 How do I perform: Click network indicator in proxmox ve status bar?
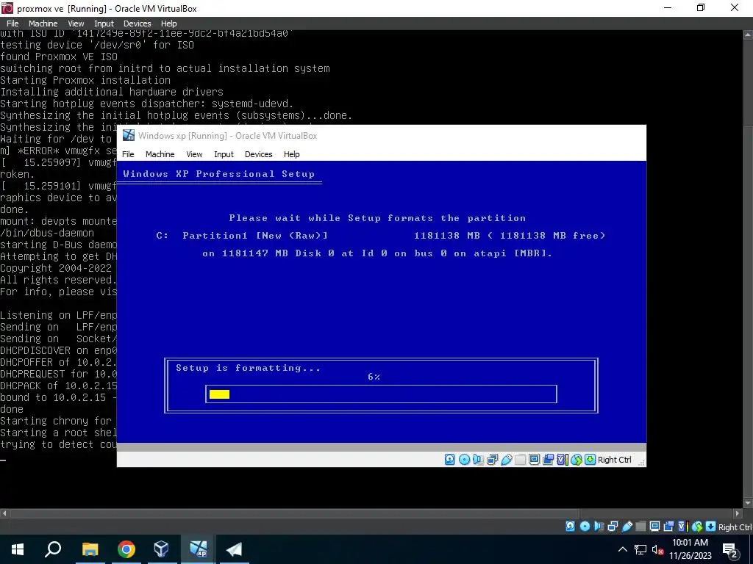[x=613, y=527]
